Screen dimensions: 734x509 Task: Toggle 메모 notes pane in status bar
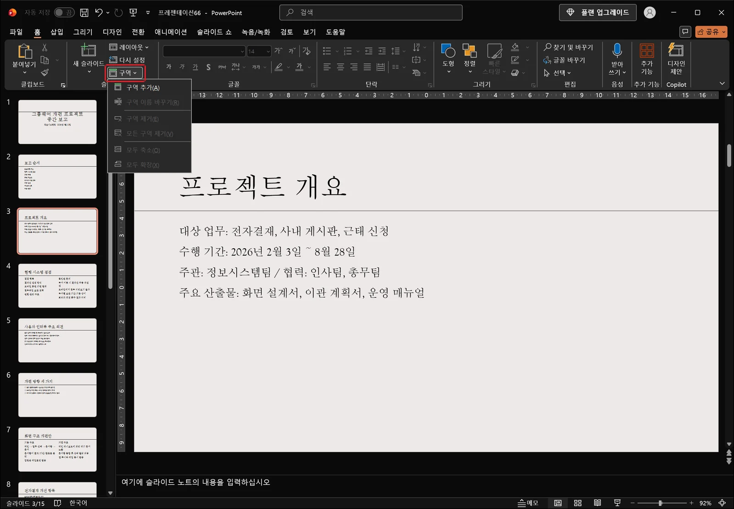click(528, 503)
